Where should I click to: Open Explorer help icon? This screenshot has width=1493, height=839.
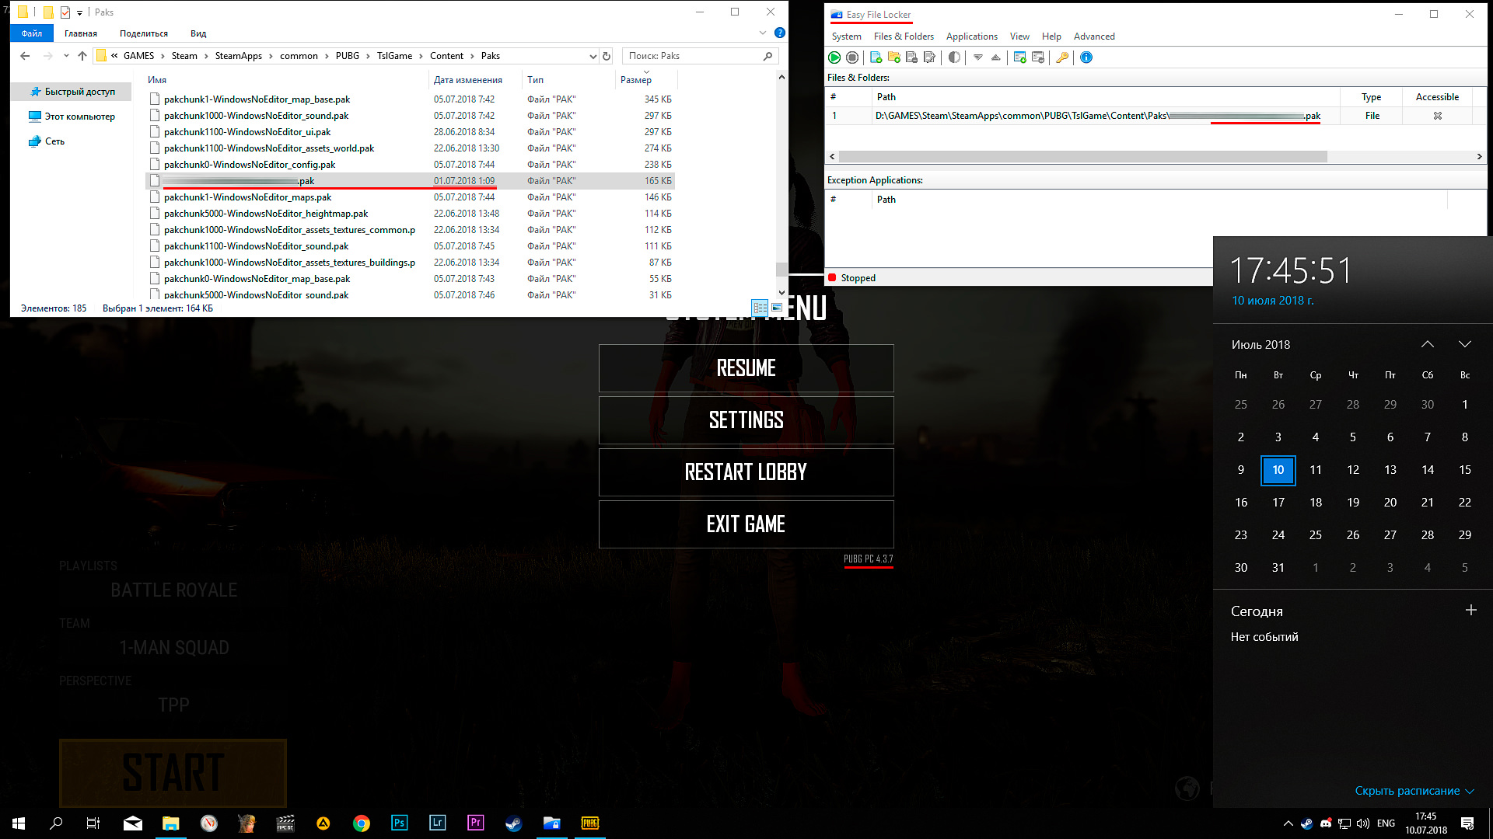tap(779, 33)
